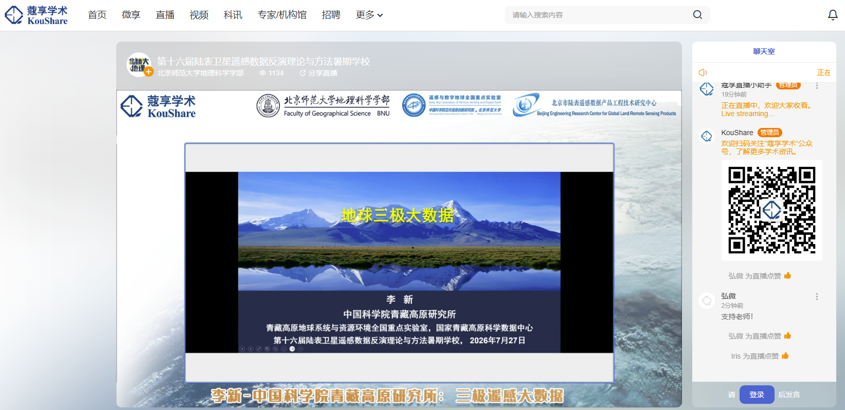Click the 管理员 badge next to KouShare

point(770,133)
